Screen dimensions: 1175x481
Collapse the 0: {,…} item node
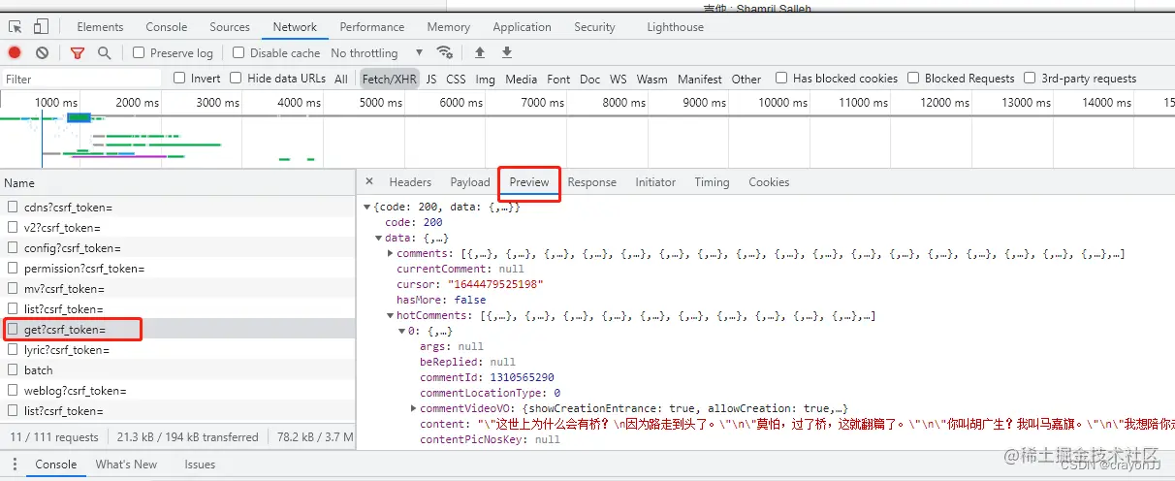point(402,332)
